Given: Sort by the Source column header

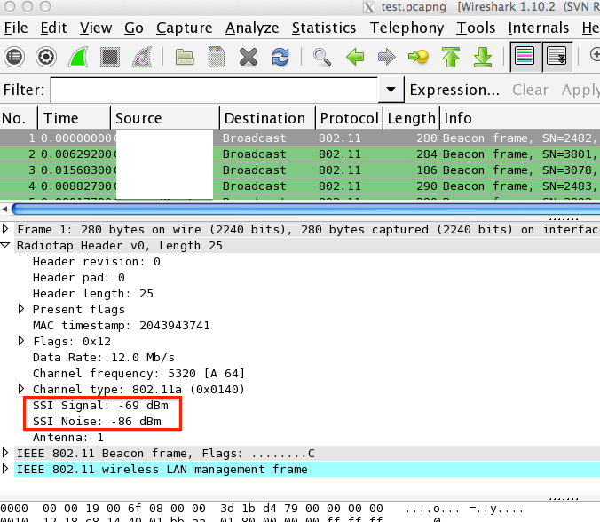Looking at the screenshot, I should 165,118.
